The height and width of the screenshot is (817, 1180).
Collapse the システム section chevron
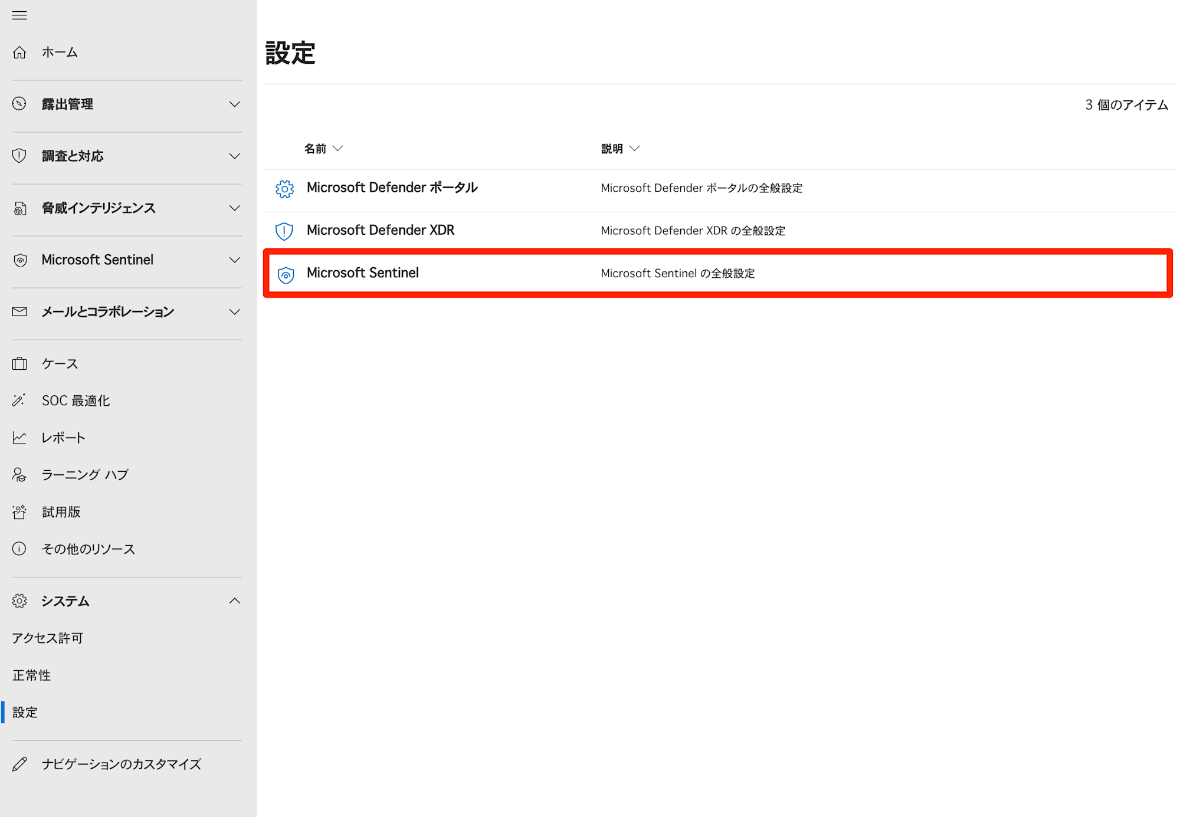(235, 601)
